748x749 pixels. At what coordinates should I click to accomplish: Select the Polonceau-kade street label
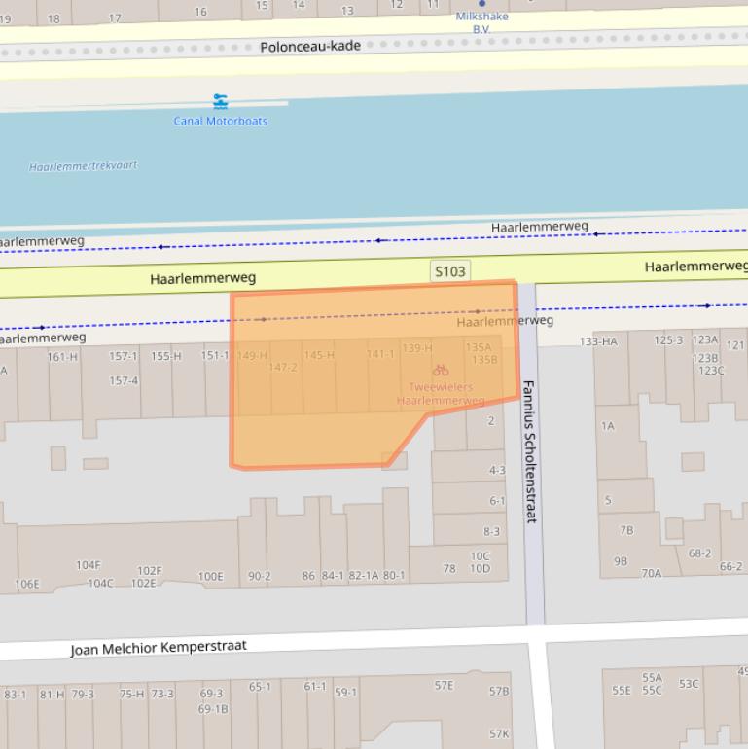pos(309,46)
